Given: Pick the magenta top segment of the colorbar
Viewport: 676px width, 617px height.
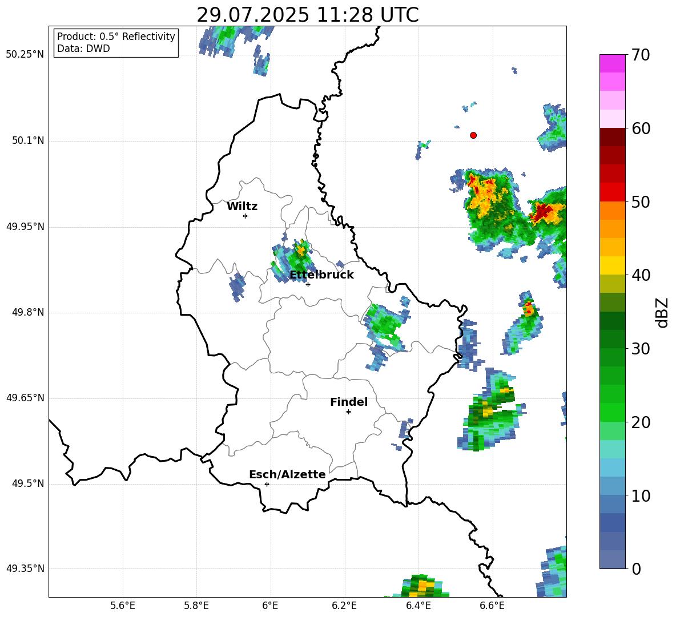Looking at the screenshot, I should (612, 63).
